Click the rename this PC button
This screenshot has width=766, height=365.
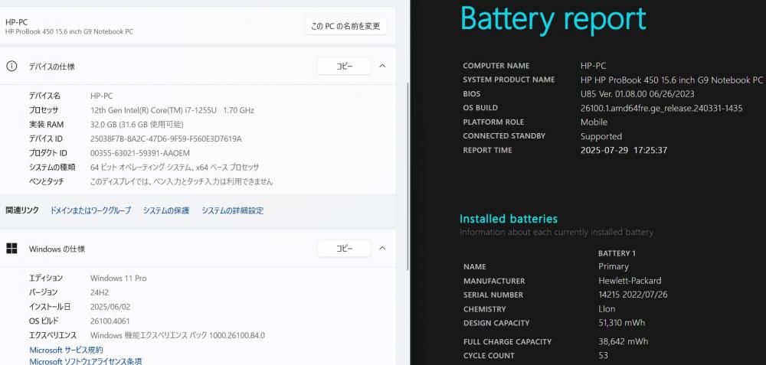pyautogui.click(x=345, y=26)
